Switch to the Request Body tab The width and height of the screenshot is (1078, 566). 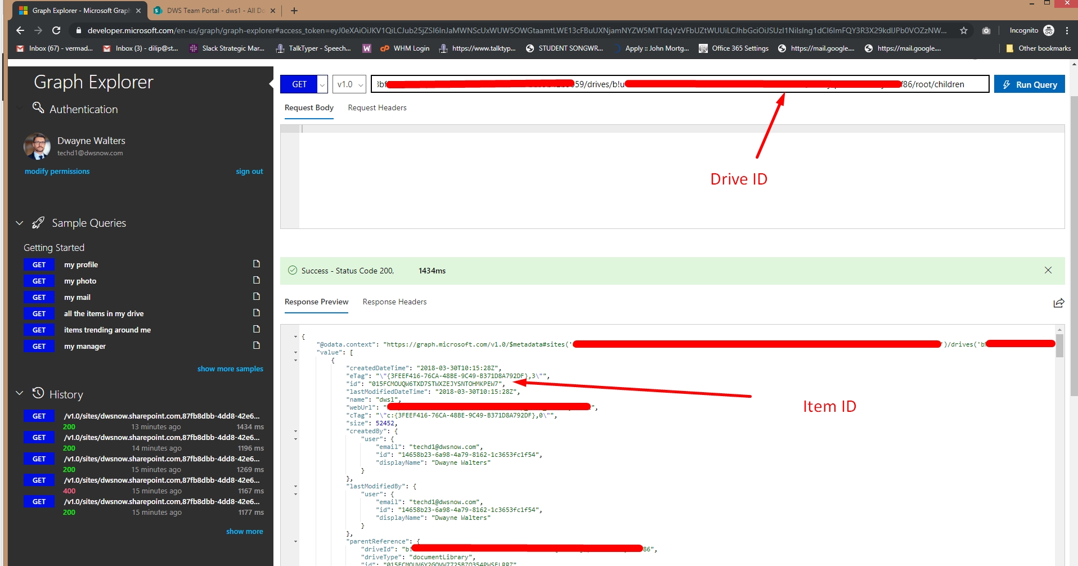[309, 107]
